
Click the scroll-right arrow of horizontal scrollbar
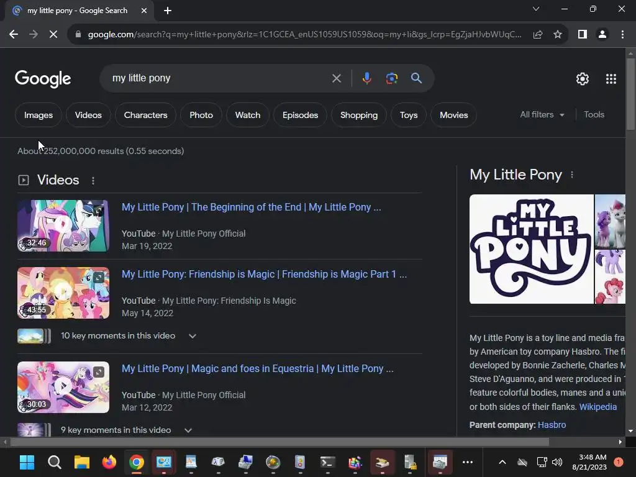(620, 442)
